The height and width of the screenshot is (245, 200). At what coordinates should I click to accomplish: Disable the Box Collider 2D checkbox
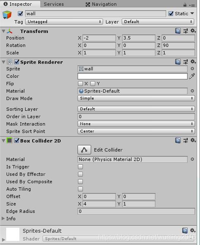point(16,140)
